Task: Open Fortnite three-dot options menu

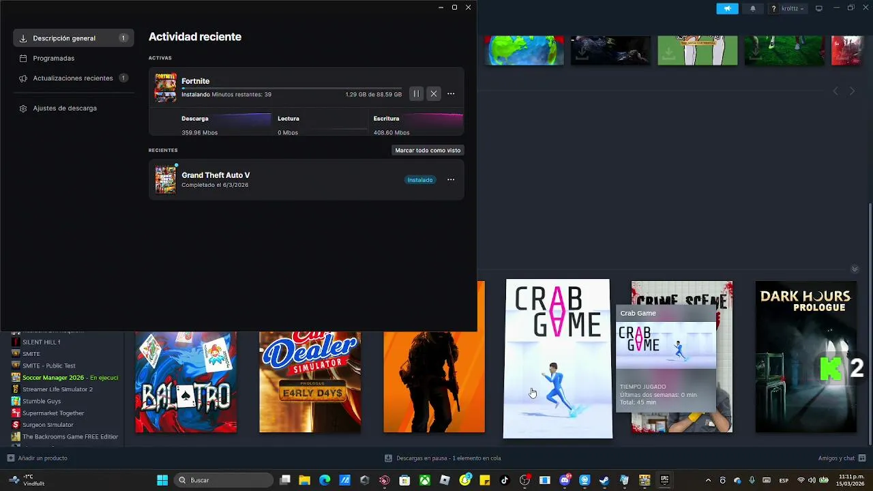Action: coord(451,93)
